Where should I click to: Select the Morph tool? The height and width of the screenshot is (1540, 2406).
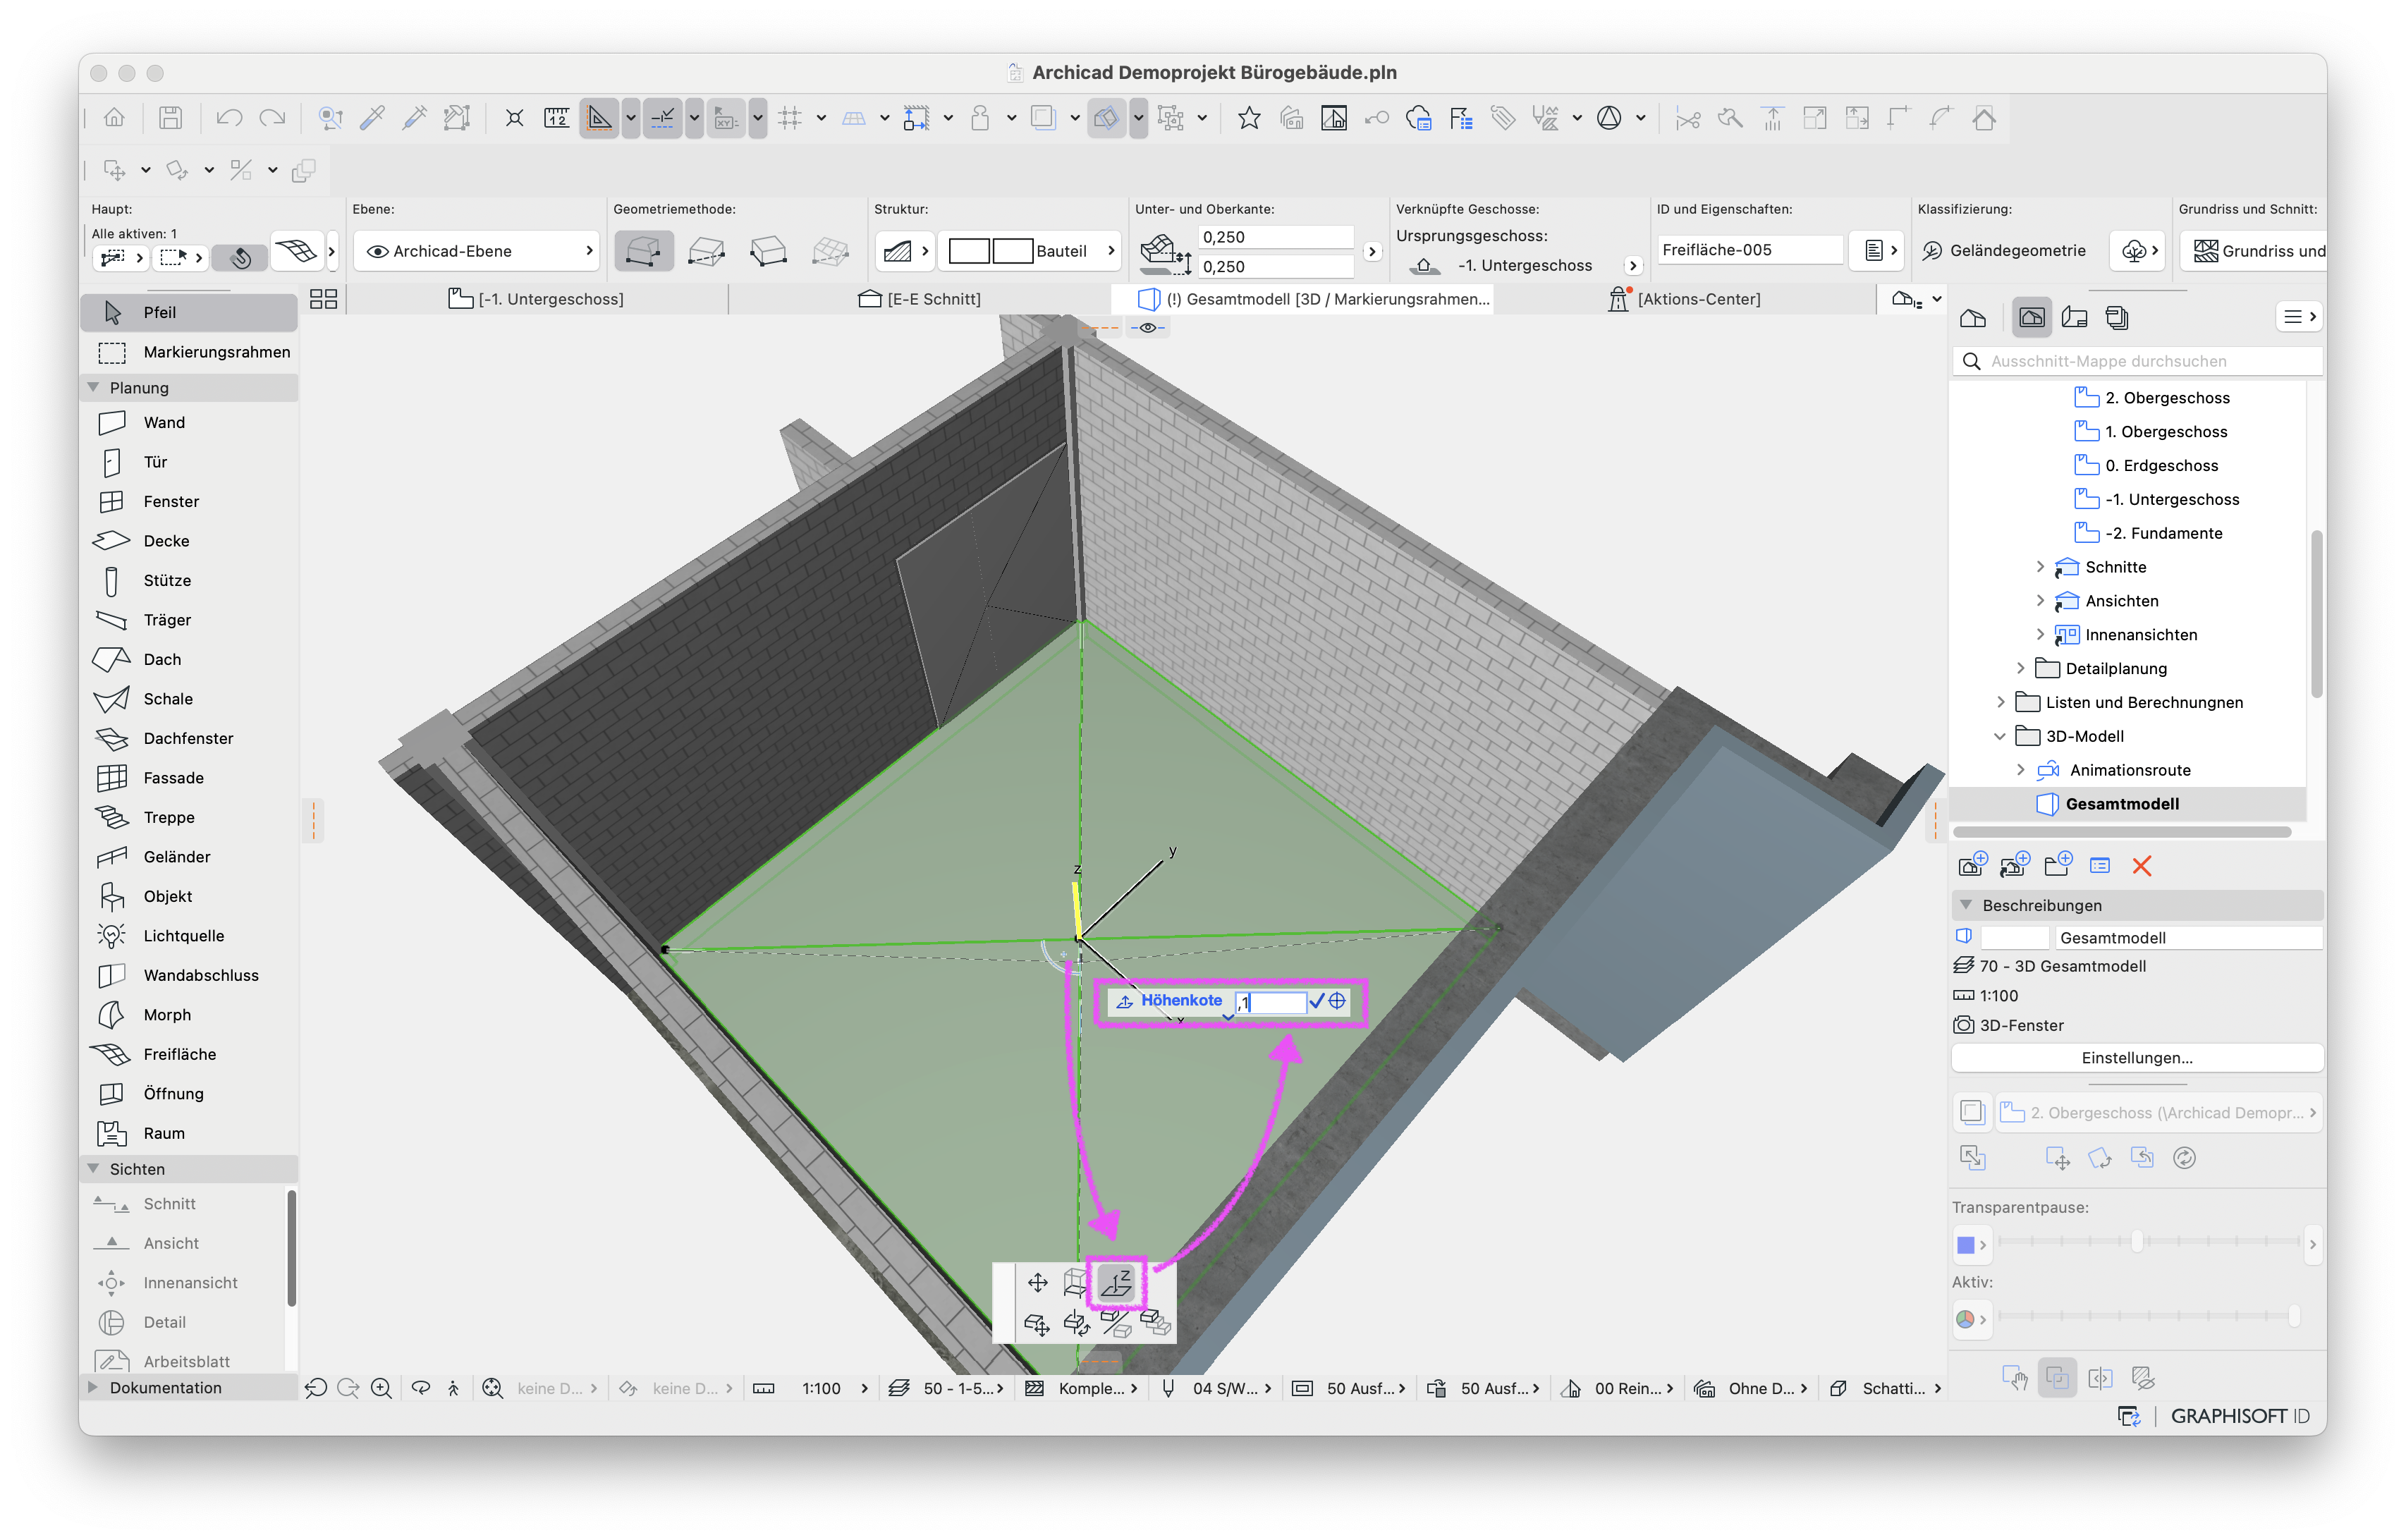(189, 1015)
